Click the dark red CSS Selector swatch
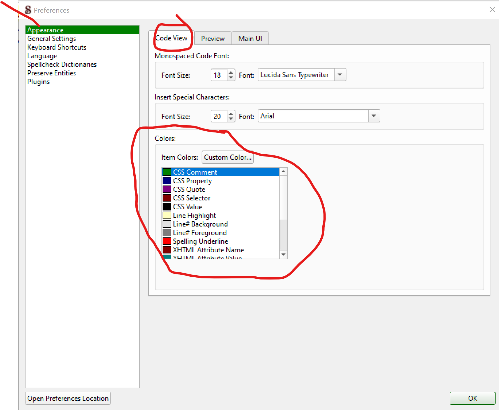Screen dimensions: 499x410 (x=167, y=198)
